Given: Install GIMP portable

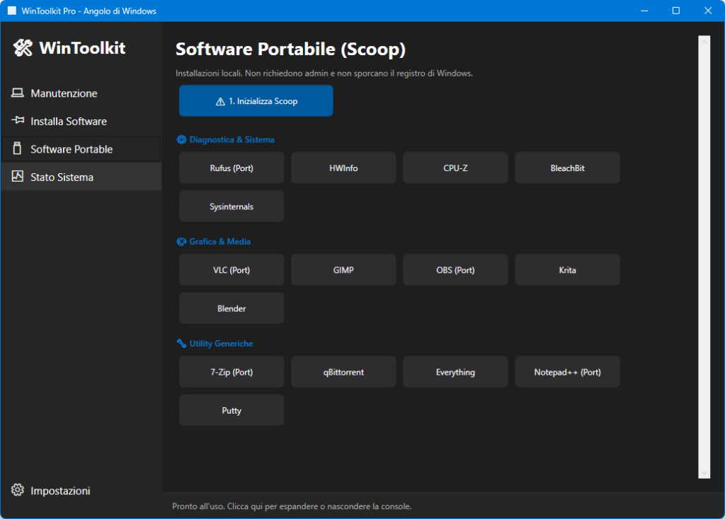Looking at the screenshot, I should click(343, 270).
